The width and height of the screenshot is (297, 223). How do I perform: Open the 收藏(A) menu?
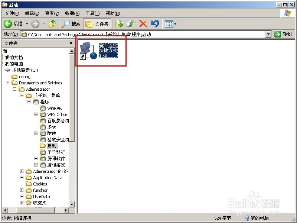point(72,13)
